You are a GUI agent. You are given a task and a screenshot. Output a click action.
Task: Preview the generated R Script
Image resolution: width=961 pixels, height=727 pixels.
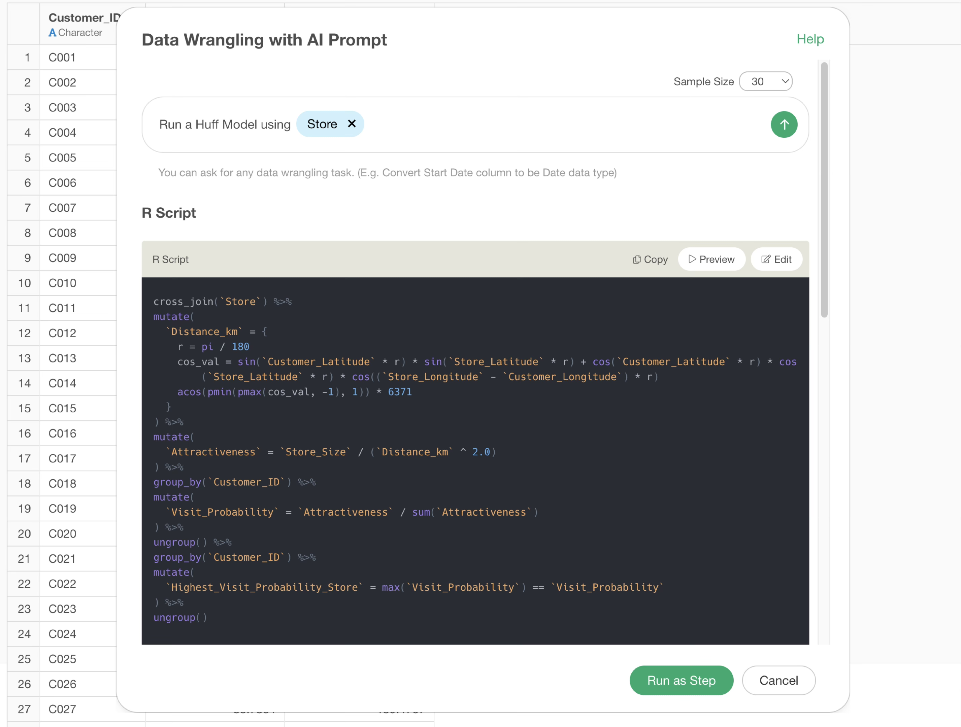711,259
